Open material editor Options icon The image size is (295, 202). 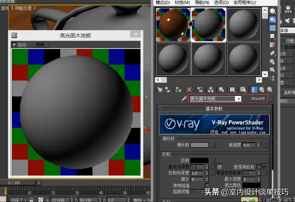(x=272, y=62)
